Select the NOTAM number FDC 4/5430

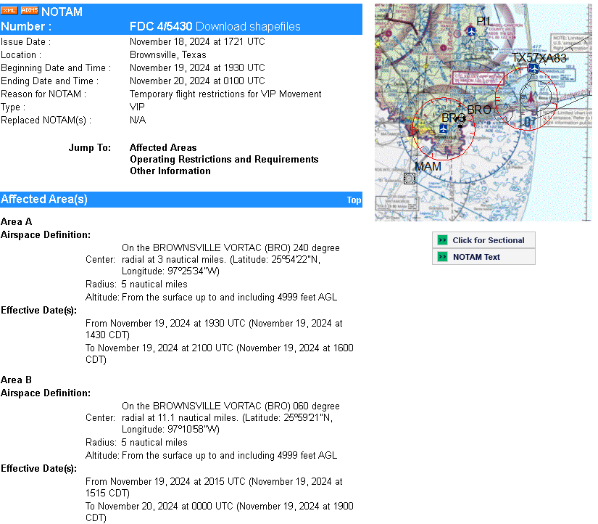[161, 26]
